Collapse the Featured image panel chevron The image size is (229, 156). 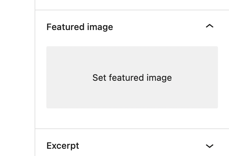[x=209, y=26]
